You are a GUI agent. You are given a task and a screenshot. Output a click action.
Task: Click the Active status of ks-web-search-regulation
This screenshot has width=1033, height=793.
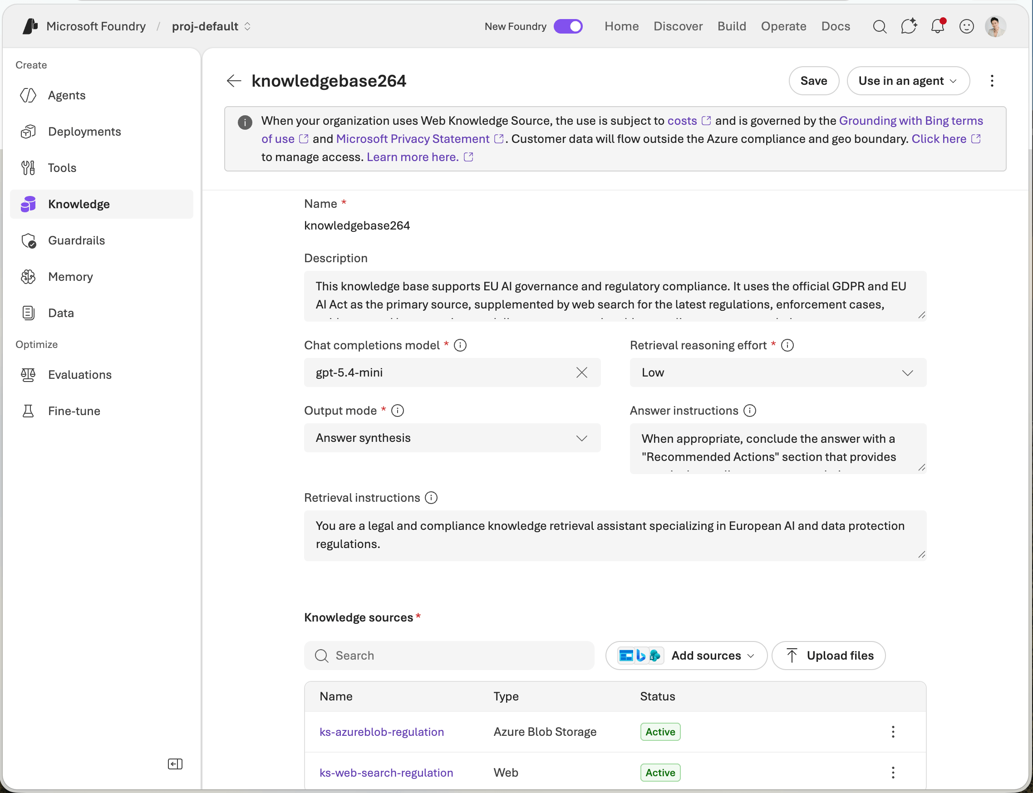[660, 772]
